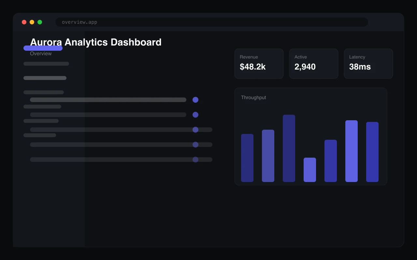Click the overview.app address bar

click(x=212, y=22)
